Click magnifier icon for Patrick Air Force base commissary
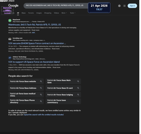 tap(78, 101)
